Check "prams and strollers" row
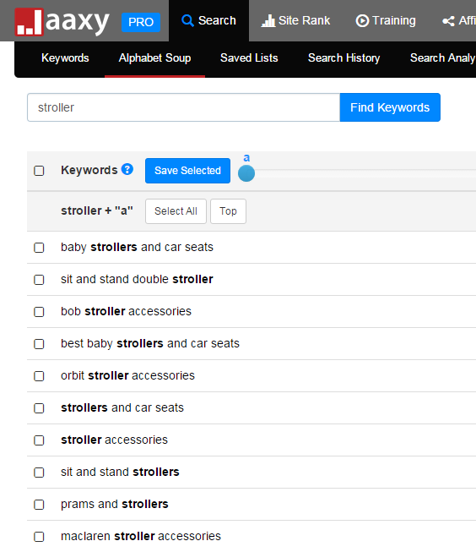Viewport: 476px width, 552px height. point(39,505)
